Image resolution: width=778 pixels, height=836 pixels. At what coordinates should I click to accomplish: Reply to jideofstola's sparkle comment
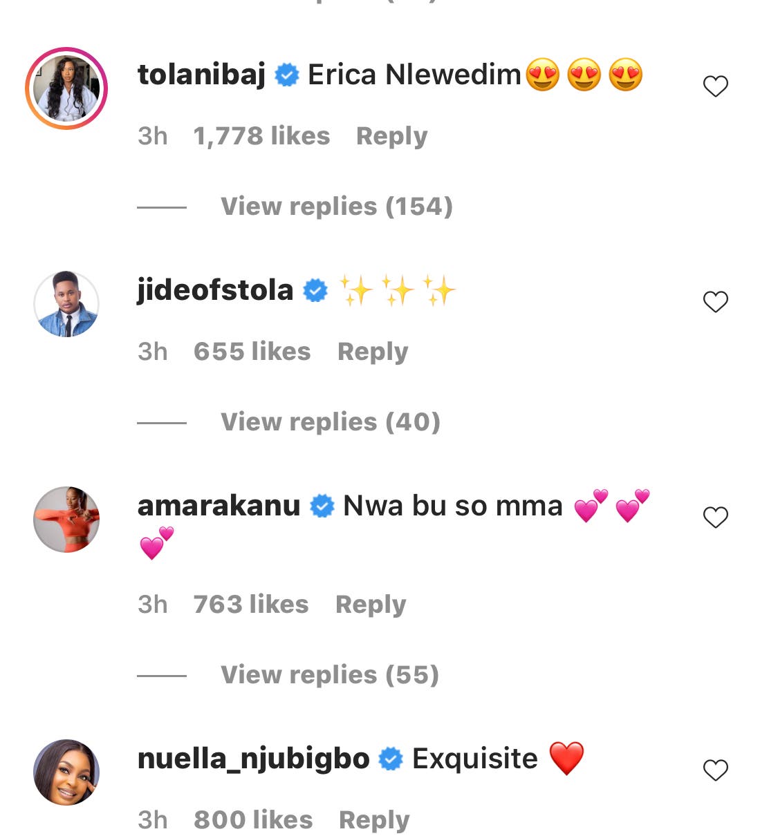coord(372,352)
